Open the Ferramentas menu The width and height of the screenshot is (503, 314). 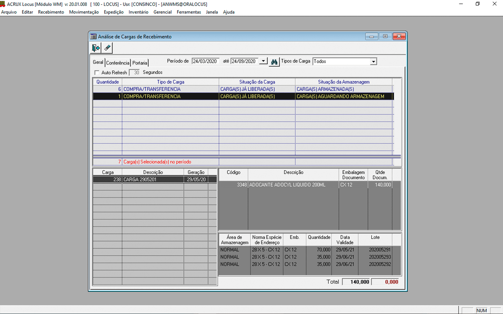[189, 12]
